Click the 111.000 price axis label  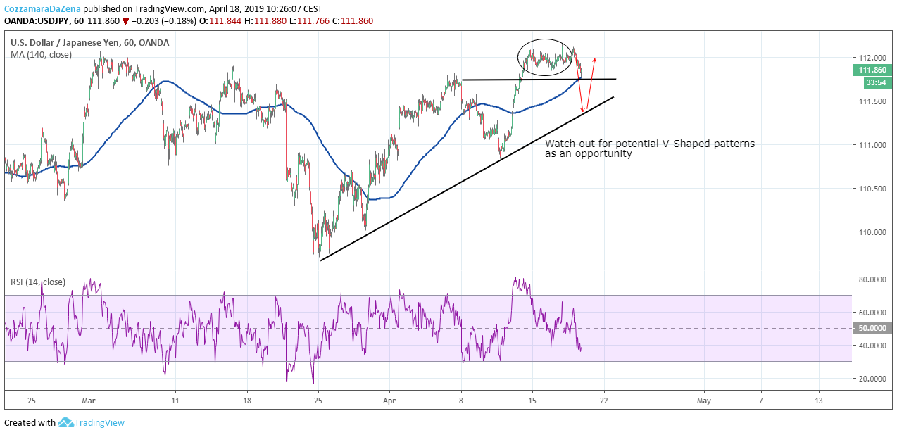[x=871, y=145]
